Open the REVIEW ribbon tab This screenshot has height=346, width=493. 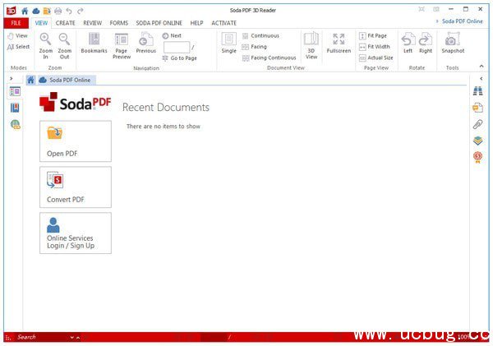(x=92, y=23)
